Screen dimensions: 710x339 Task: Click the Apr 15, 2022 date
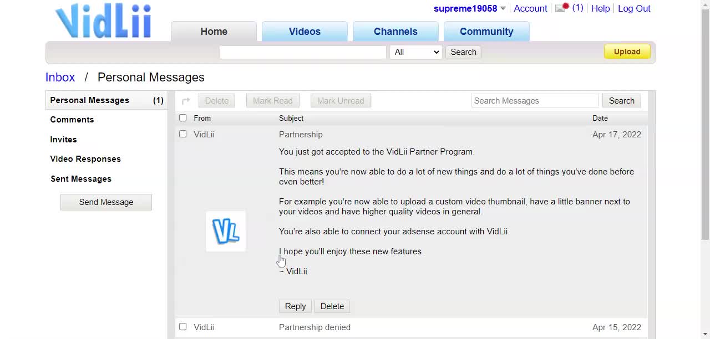617,327
